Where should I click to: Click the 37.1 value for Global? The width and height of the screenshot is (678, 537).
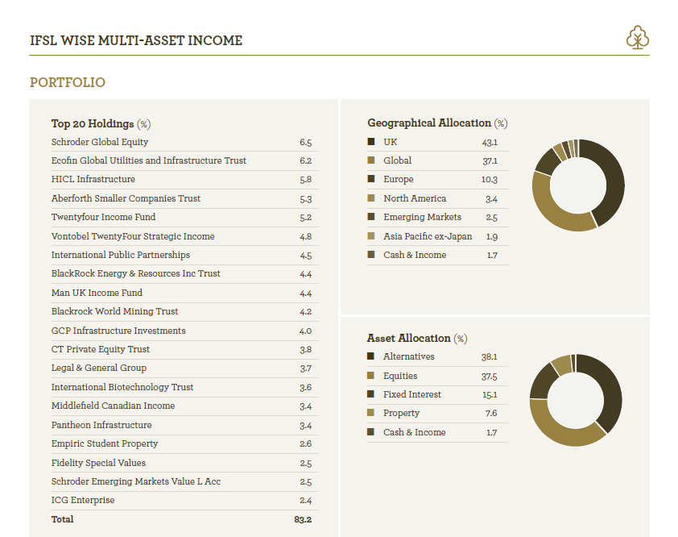coord(490,161)
